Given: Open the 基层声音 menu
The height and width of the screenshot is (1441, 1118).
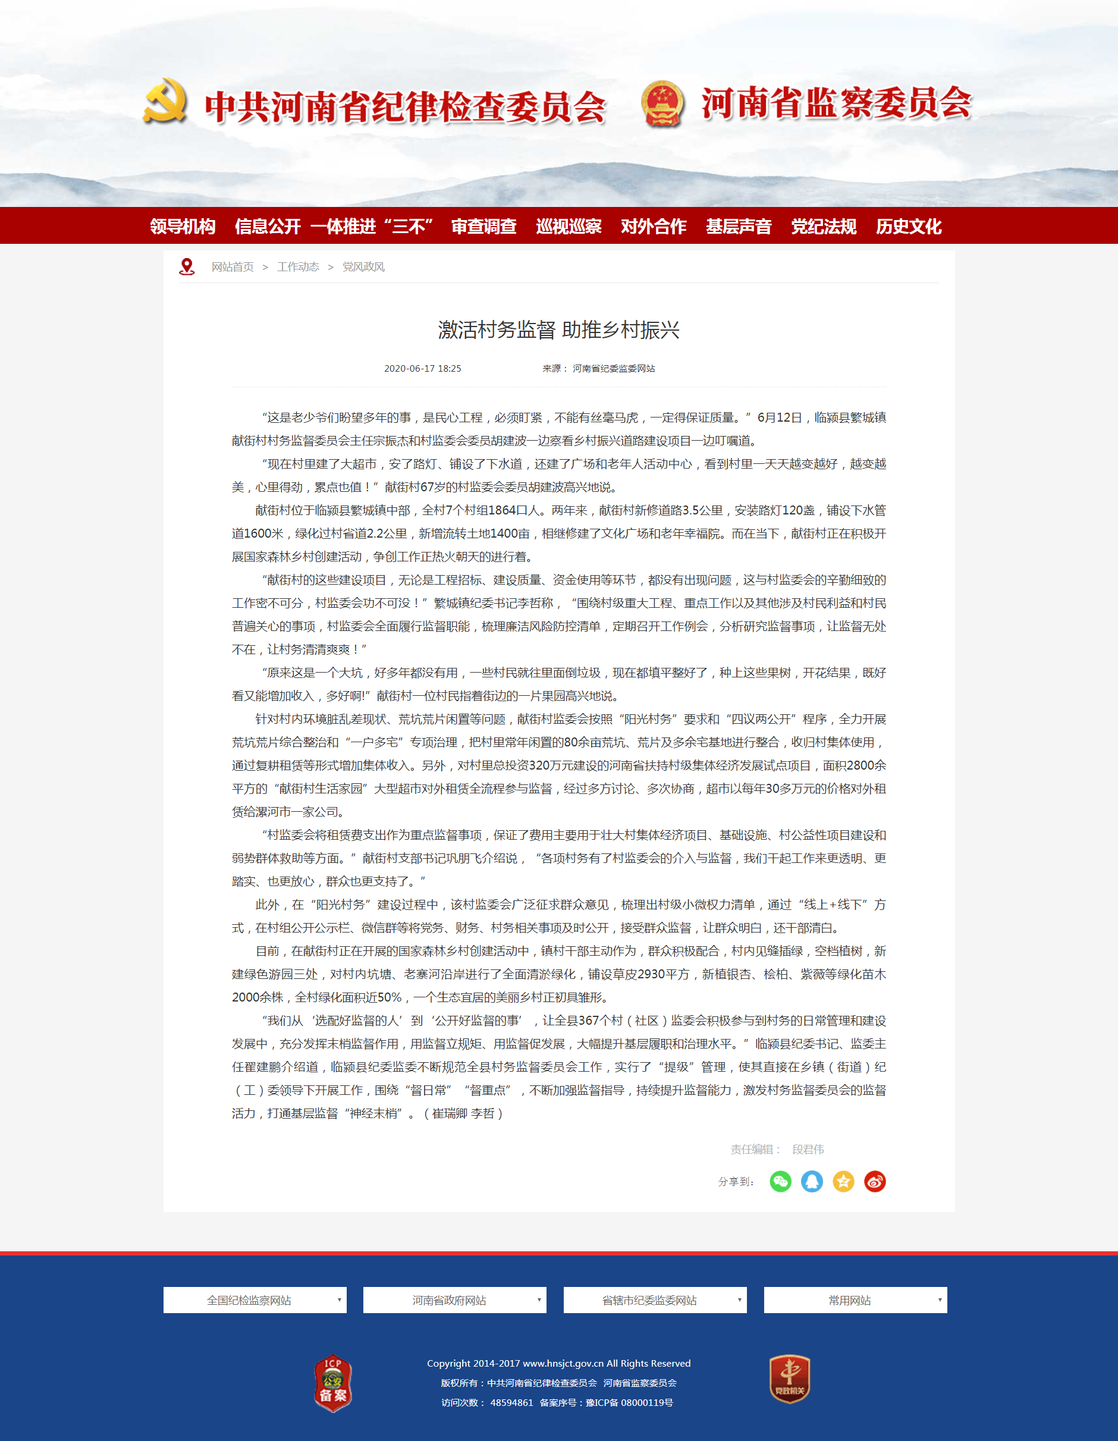Looking at the screenshot, I should coord(739,227).
